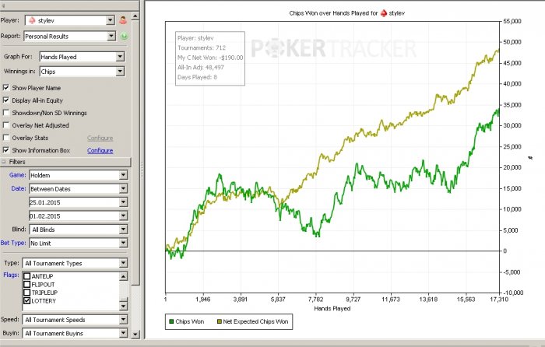Click the Days Played: 8 text
This screenshot has height=347, width=545.
click(x=197, y=77)
